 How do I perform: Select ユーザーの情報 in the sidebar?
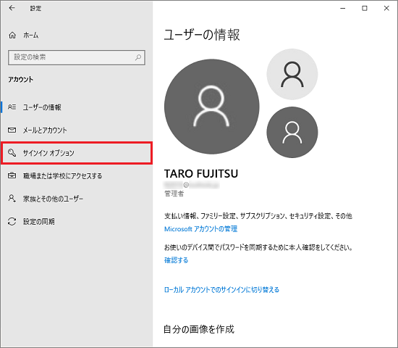coord(77,107)
